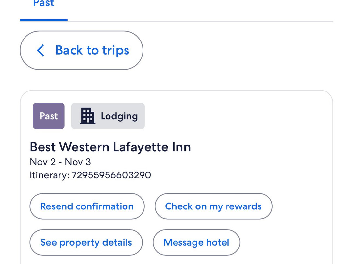Click the blue underline beneath the Past tab

point(43,21)
